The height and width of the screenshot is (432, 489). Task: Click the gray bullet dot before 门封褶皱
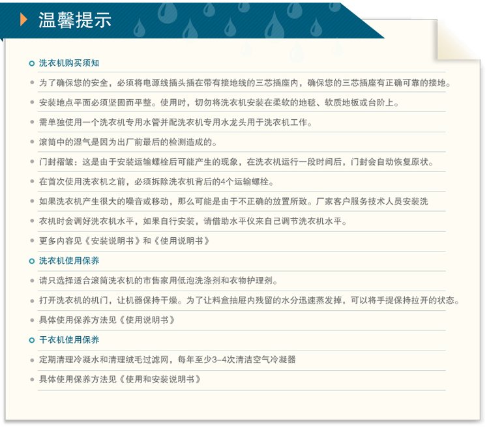pyautogui.click(x=32, y=162)
